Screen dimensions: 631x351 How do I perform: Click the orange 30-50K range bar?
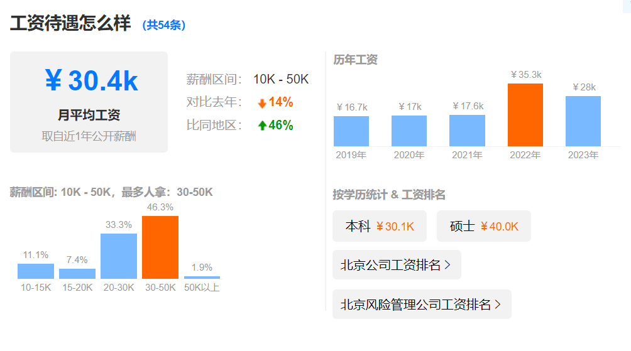pos(160,247)
